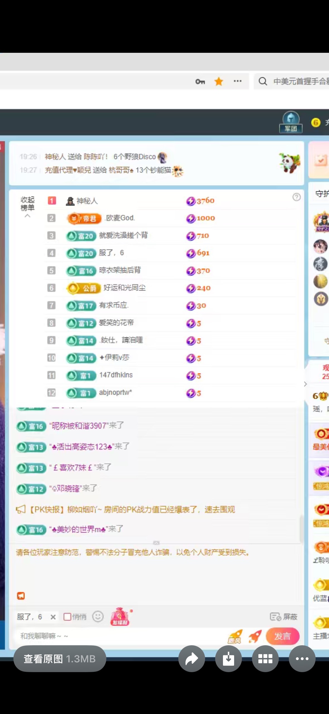Viewport: 329px width, 714px height.
Task: Click the 3760 contribution value
Action: point(205,201)
